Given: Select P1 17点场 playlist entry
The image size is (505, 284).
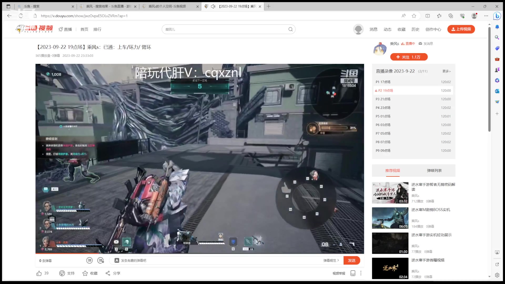Looking at the screenshot, I should tap(413, 82).
